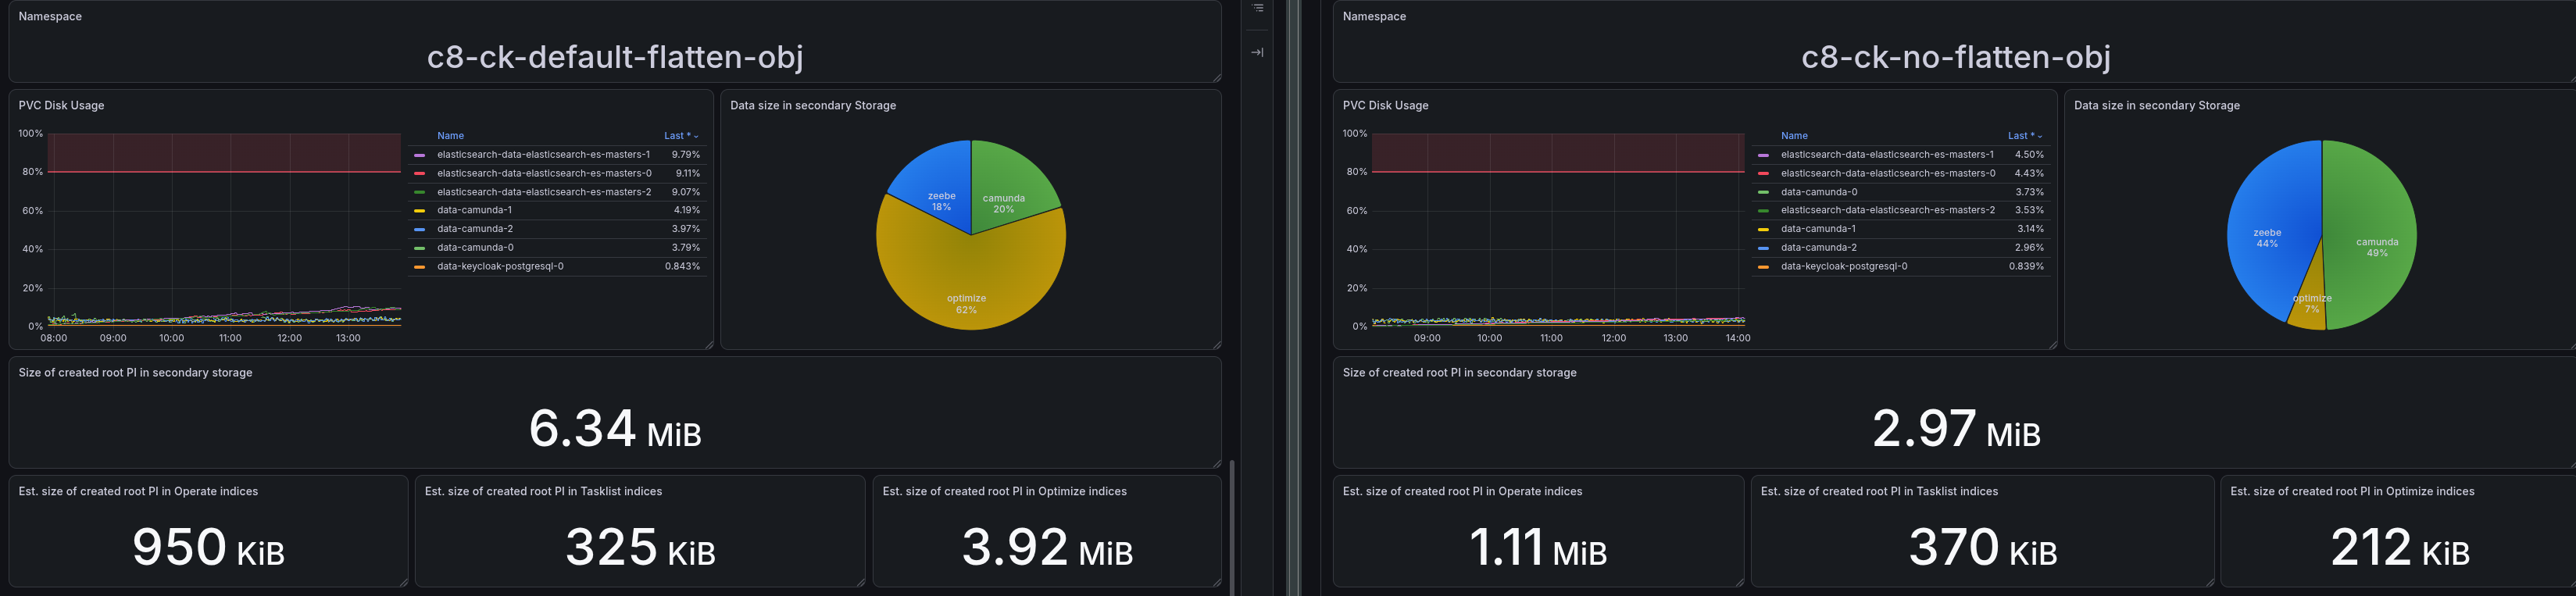Click the 6.34 MiB stat value
2576x596 pixels.
click(615, 429)
